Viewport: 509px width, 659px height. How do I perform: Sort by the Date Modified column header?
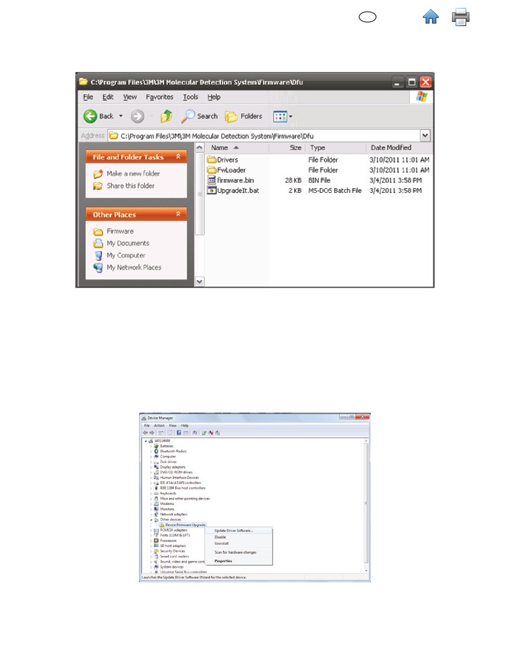(x=399, y=148)
